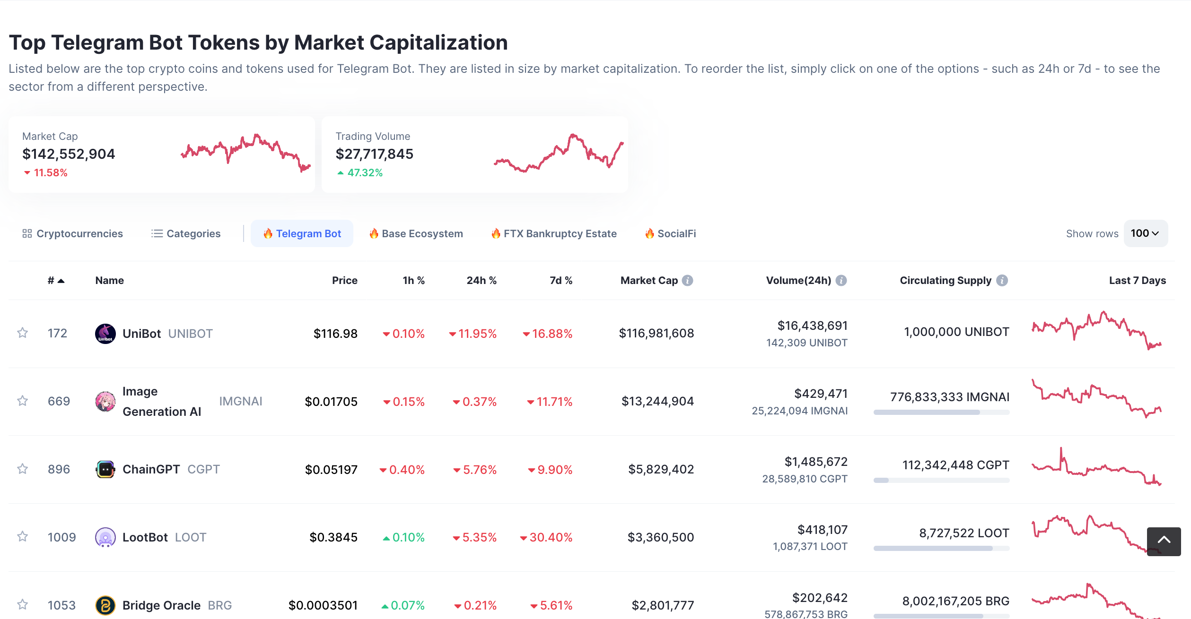1191x619 pixels.
Task: Open Market Cap info tooltip icon
Action: [688, 281]
